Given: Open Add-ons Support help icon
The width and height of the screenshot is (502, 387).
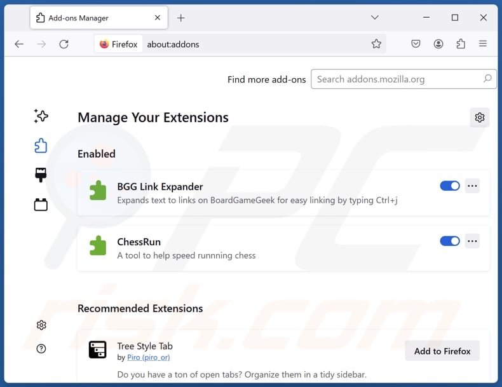Looking at the screenshot, I should tap(41, 348).
